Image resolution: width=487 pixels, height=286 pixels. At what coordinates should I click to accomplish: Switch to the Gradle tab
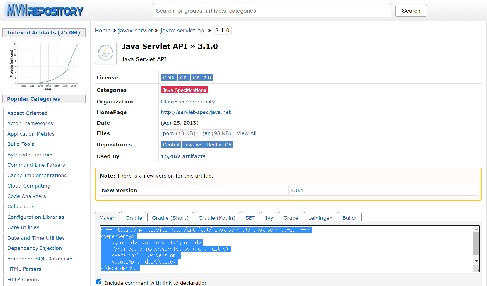click(x=134, y=218)
